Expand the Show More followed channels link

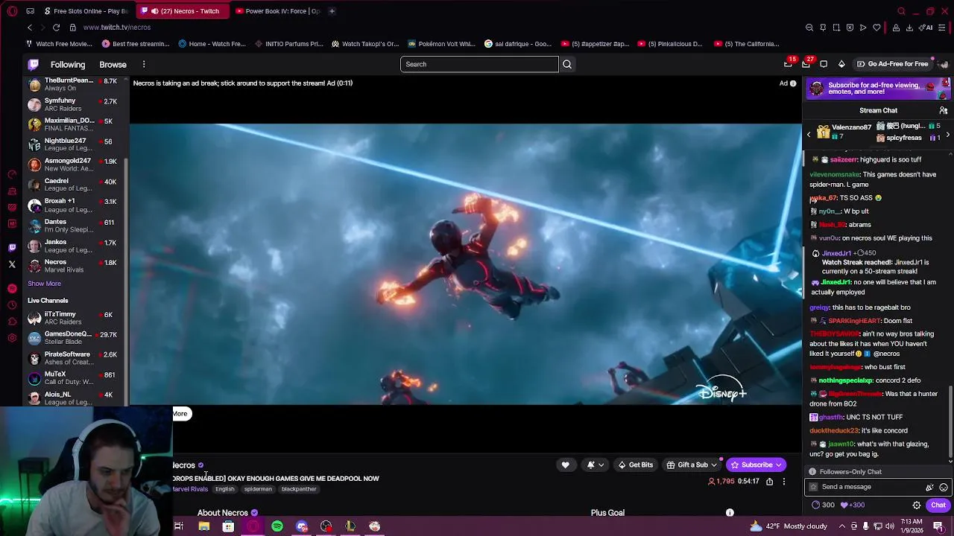pyautogui.click(x=44, y=284)
